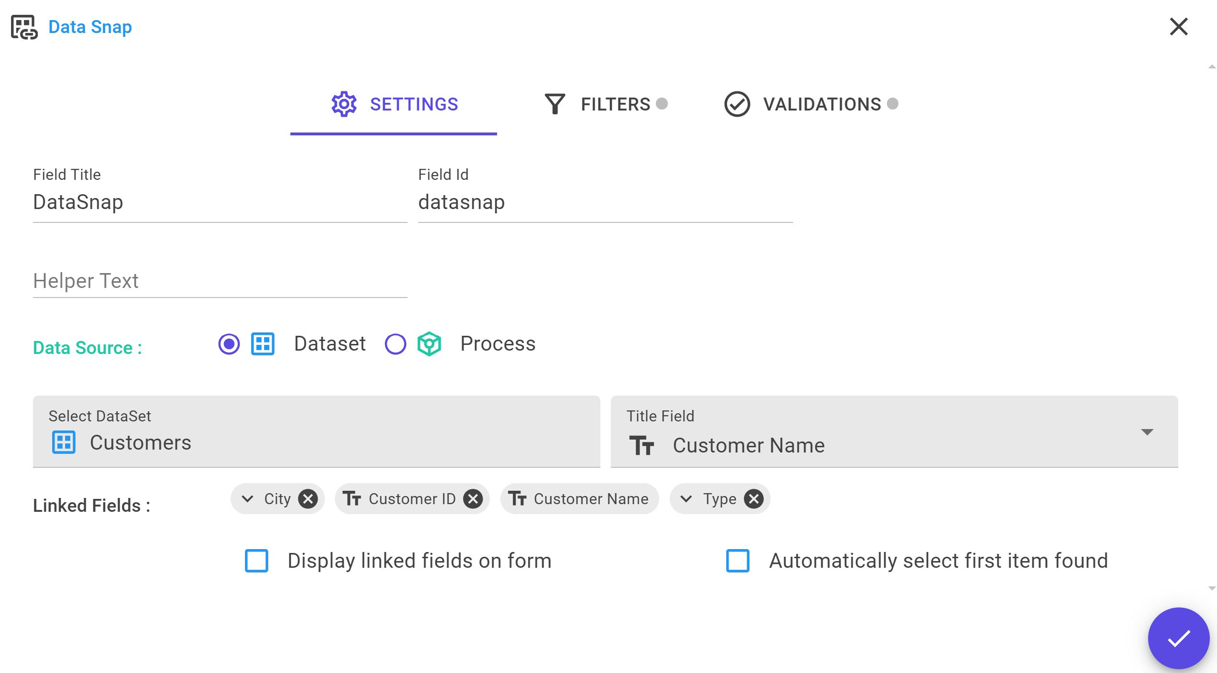1217x673 pixels.
Task: Click the Filters tab status dot
Action: click(662, 103)
